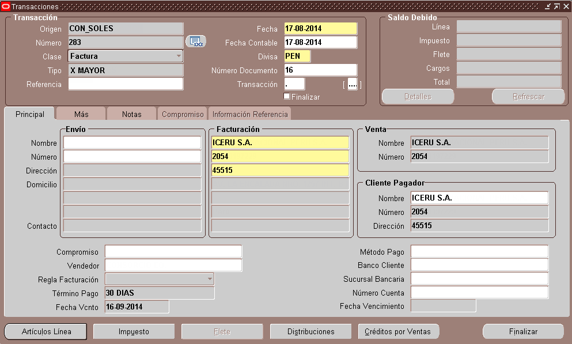Viewport: 572px width, 344px height.
Task: Click the Artículos Línea button
Action: pos(44,331)
